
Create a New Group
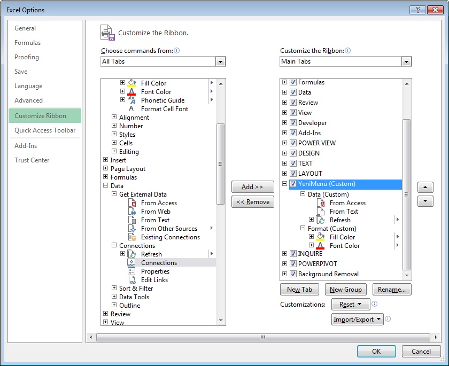[x=346, y=289]
